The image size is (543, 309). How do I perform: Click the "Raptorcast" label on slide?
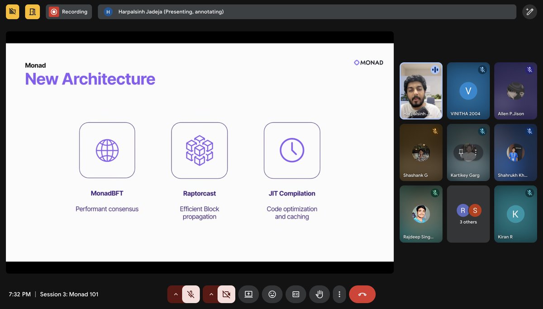tap(200, 193)
